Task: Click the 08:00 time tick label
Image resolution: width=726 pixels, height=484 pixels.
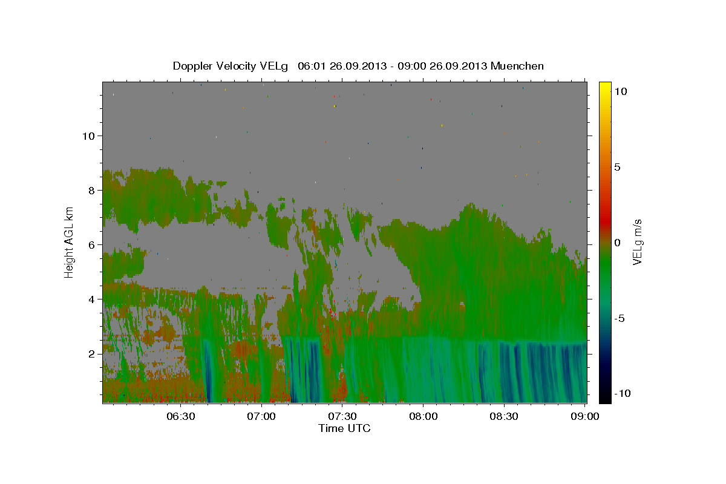Action: (x=423, y=416)
